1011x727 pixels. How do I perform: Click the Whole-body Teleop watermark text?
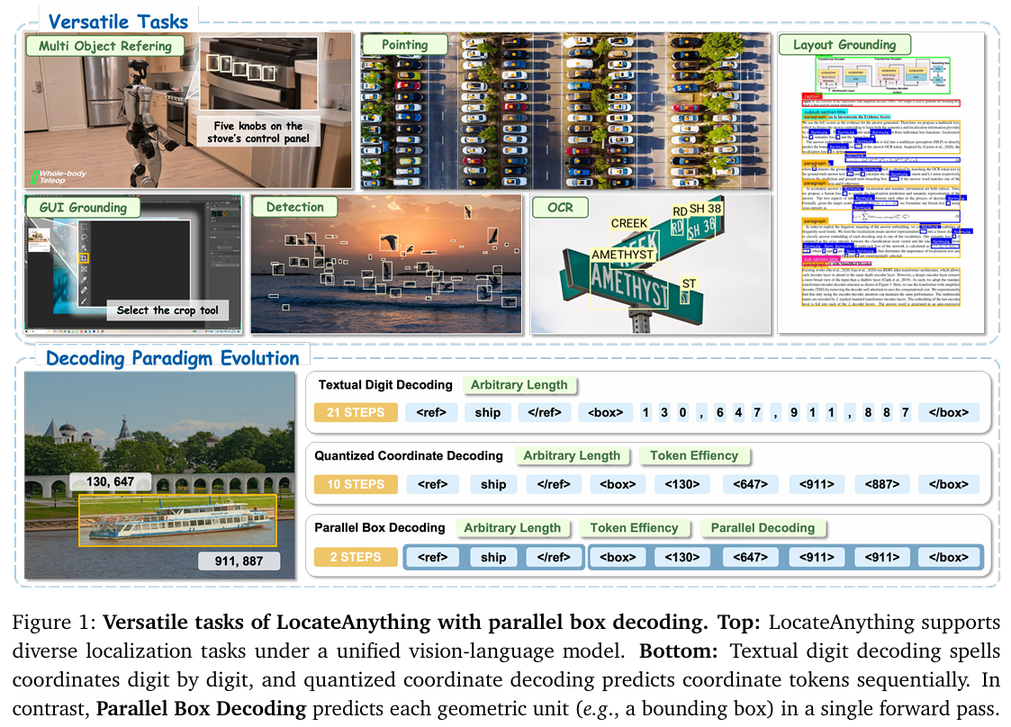62,176
